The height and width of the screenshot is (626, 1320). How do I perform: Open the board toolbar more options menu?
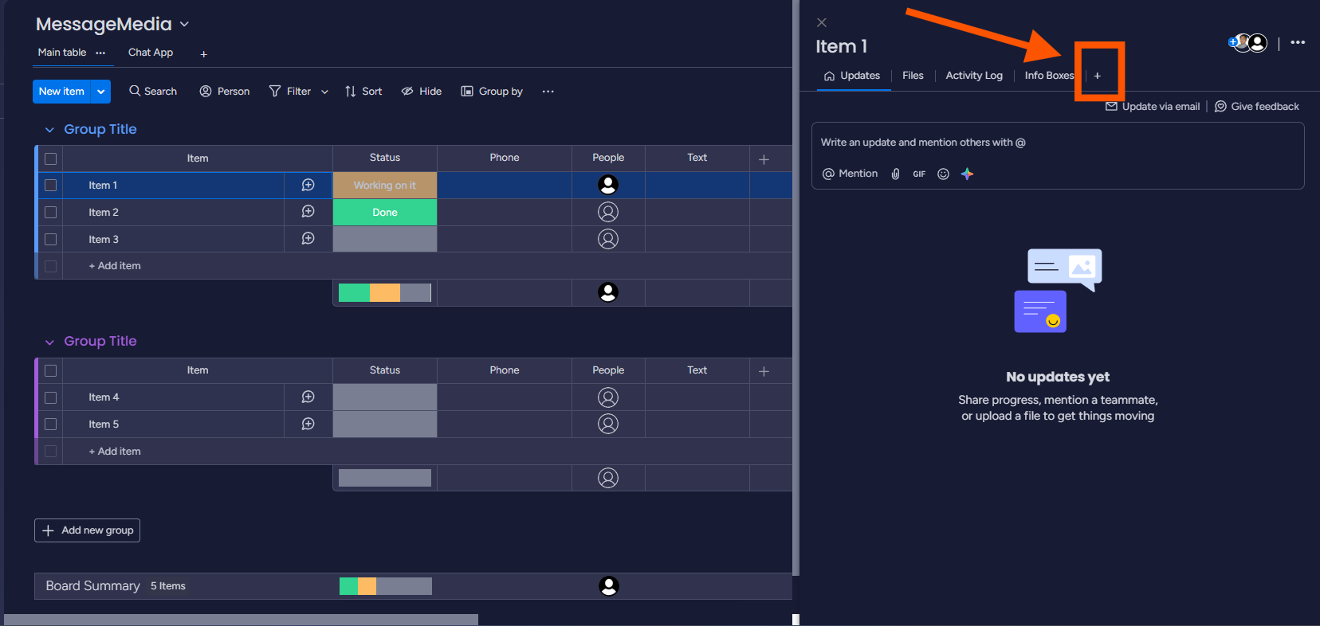click(548, 92)
